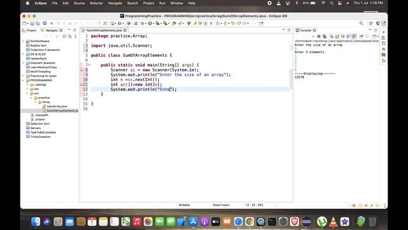This screenshot has width=408, height=230.
Task: Click the Pin Console icon
Action: click(361, 36)
